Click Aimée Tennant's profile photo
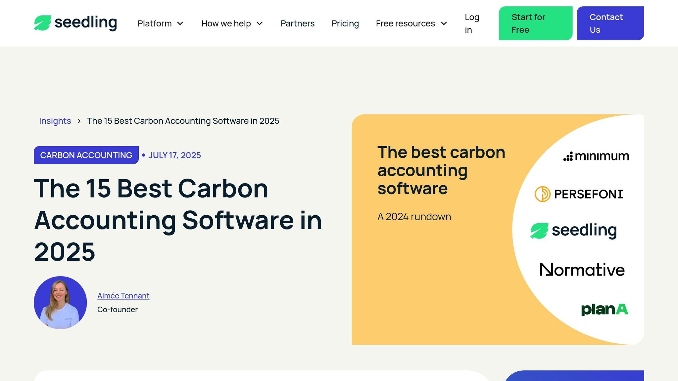The image size is (678, 381). 60,303
